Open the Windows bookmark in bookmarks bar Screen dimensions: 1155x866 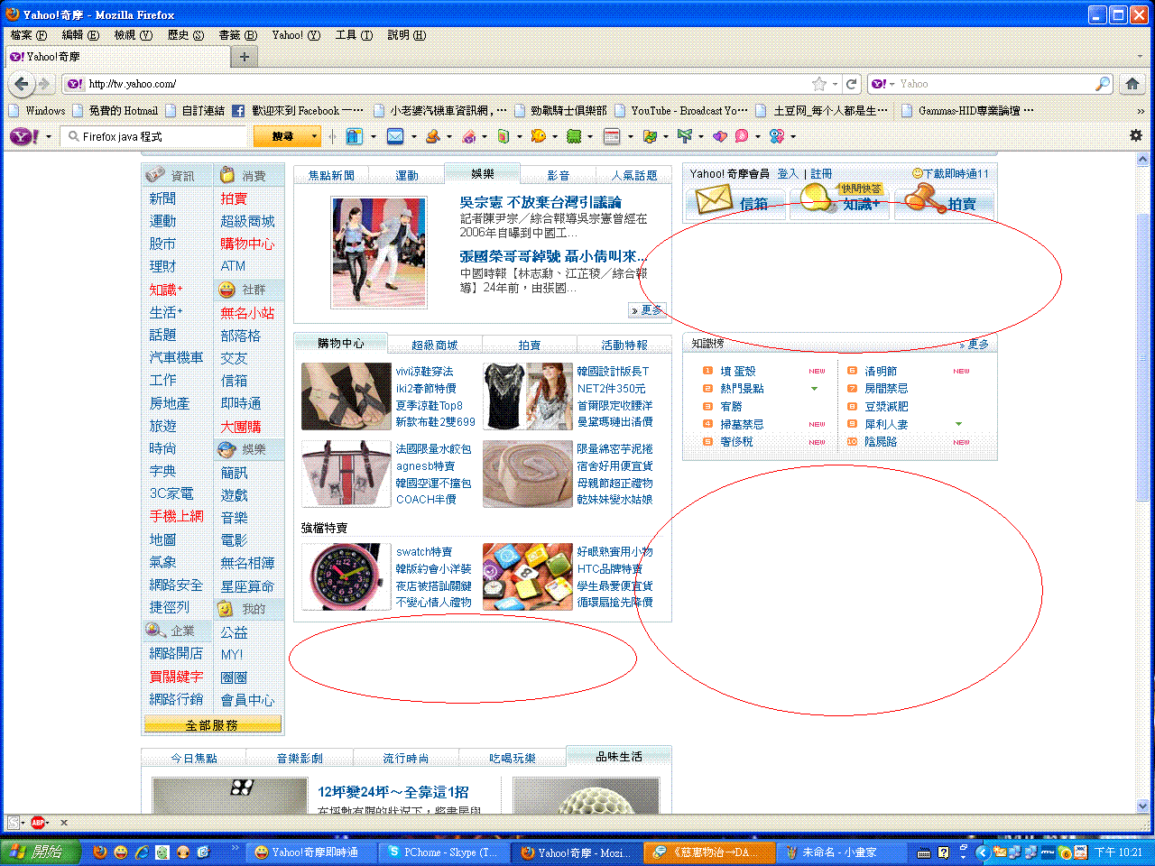tap(37, 111)
